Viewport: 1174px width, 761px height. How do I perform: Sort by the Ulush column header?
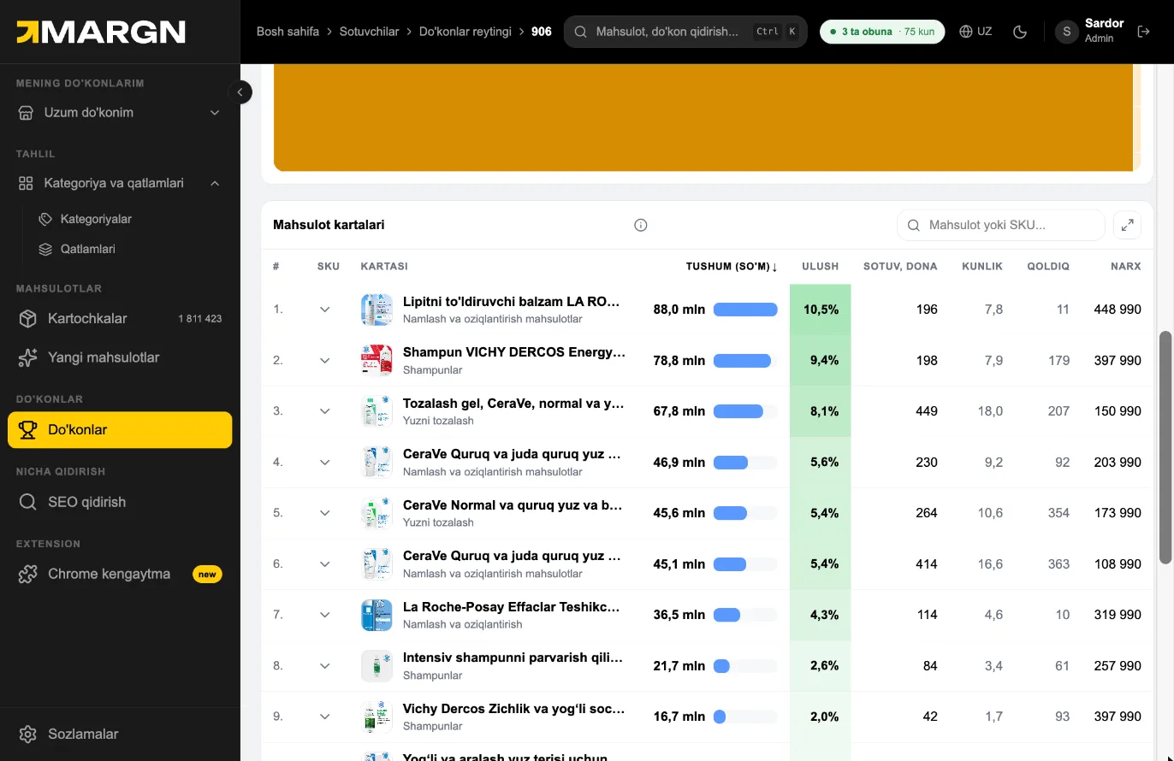tap(820, 267)
